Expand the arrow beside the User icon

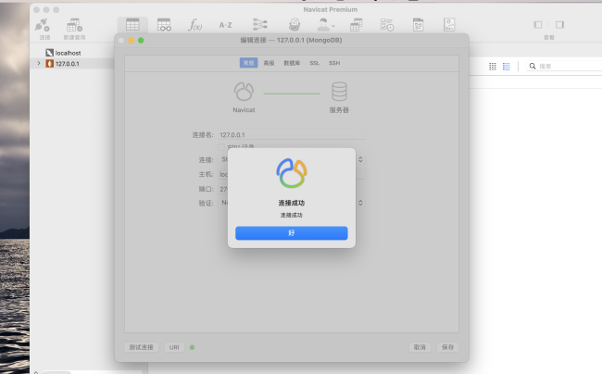click(333, 26)
